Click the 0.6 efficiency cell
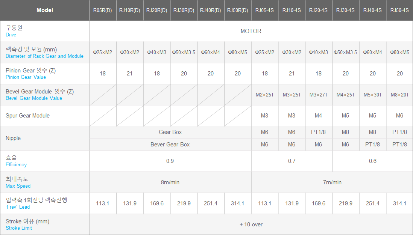Screen dimensions: 413x235 (x=372, y=161)
